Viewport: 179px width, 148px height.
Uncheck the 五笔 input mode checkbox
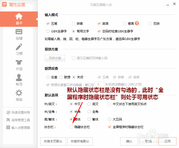tap(48, 24)
